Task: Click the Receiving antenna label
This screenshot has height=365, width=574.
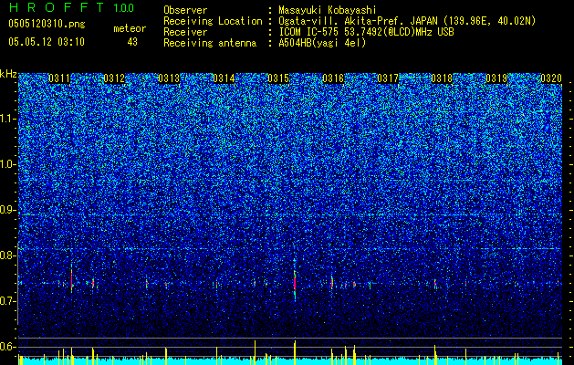Action: tap(210, 43)
